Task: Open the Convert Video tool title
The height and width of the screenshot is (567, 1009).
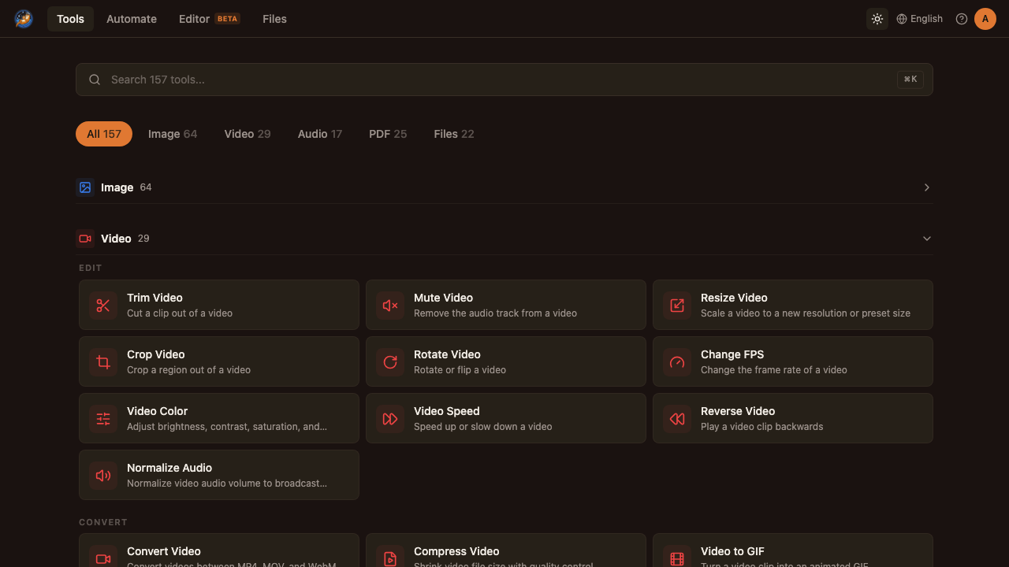Action: [164, 551]
